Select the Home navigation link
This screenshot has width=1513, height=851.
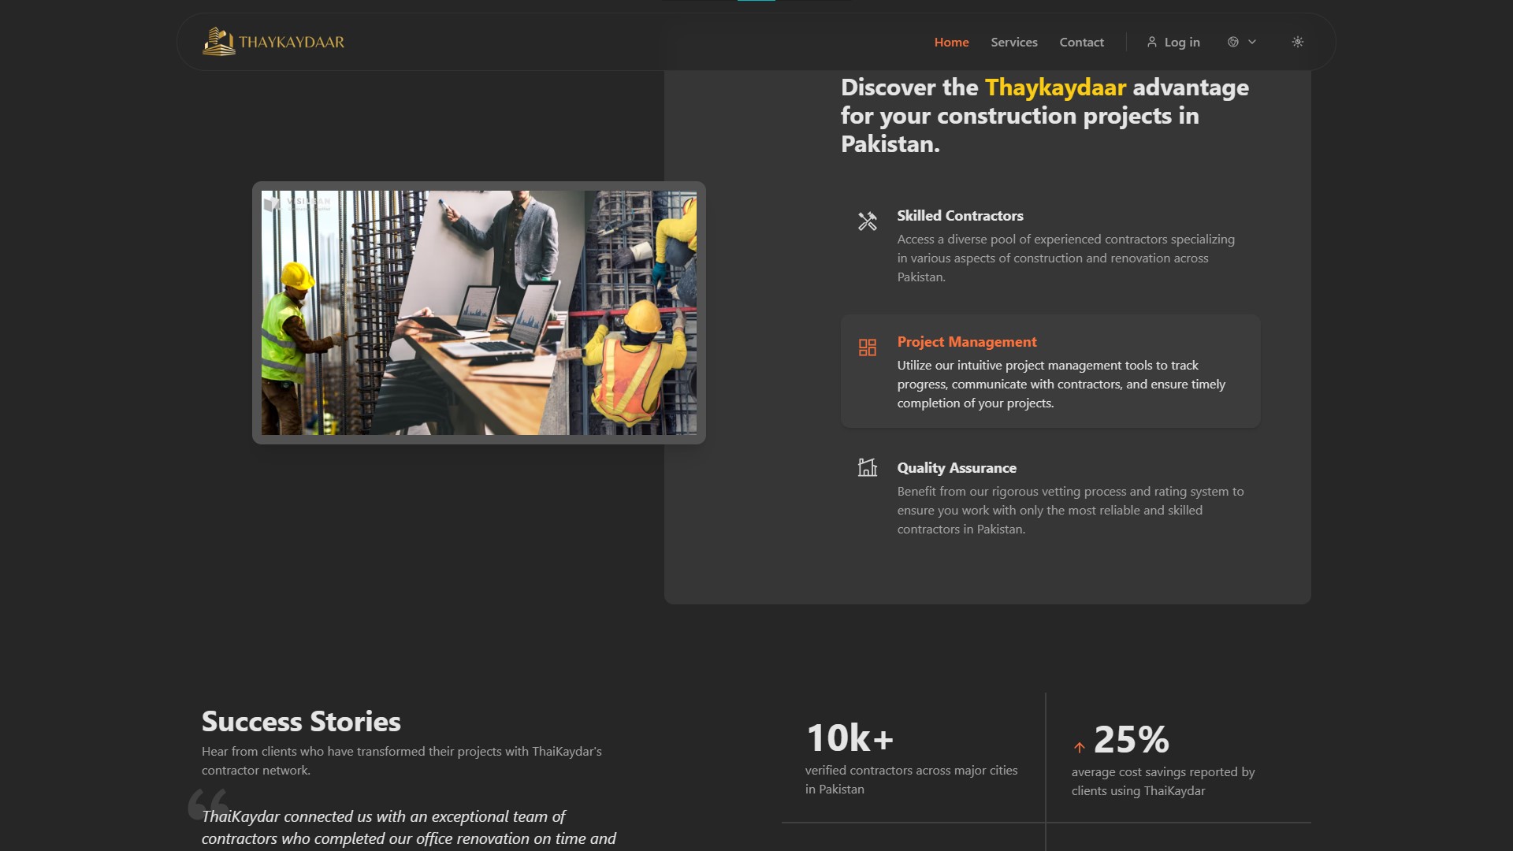tap(950, 42)
